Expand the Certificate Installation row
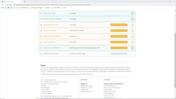 [41, 54]
